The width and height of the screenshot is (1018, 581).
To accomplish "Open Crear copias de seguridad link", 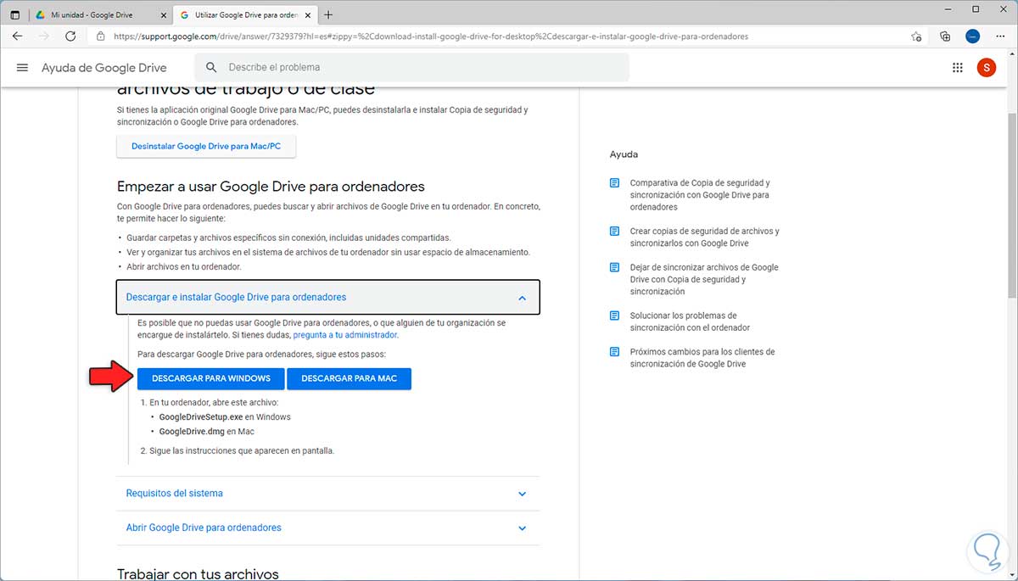I will coord(704,237).
